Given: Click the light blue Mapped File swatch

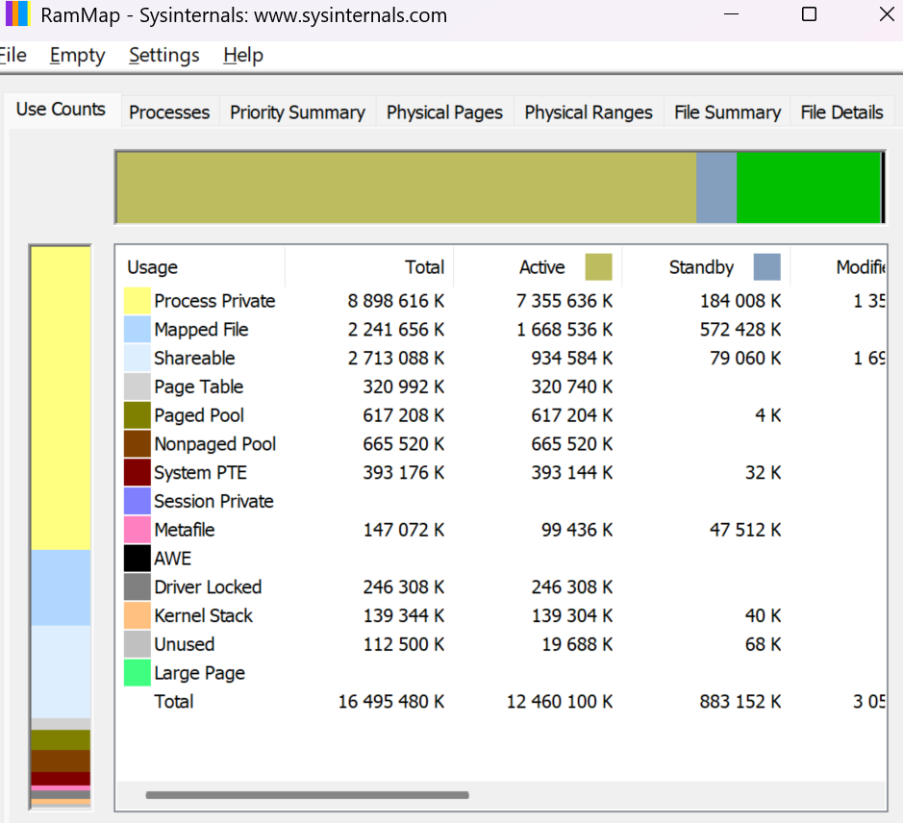Looking at the screenshot, I should [138, 330].
